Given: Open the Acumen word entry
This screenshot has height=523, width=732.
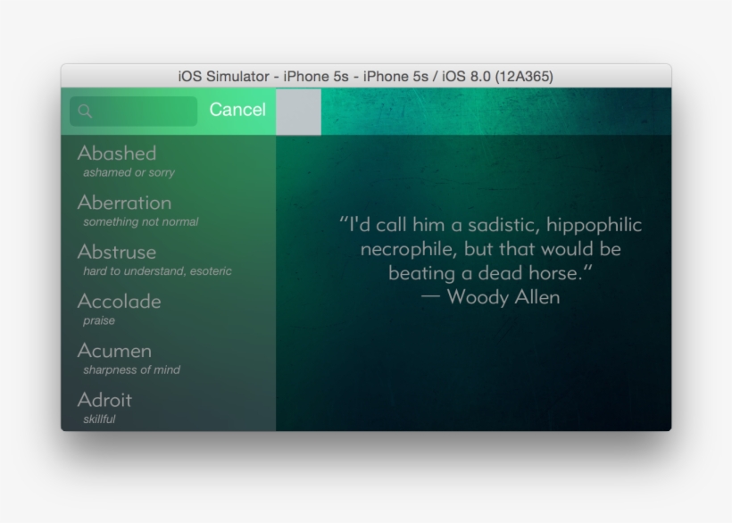Looking at the screenshot, I should coord(114,351).
